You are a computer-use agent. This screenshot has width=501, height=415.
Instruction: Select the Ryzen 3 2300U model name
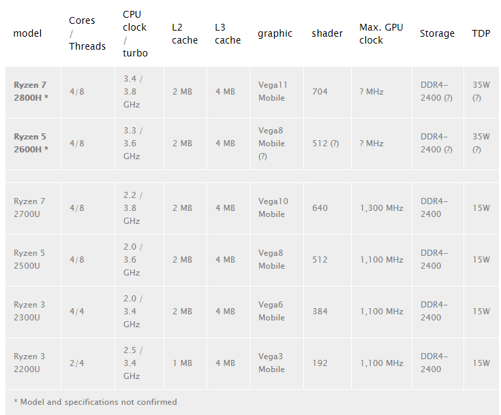coord(29,311)
